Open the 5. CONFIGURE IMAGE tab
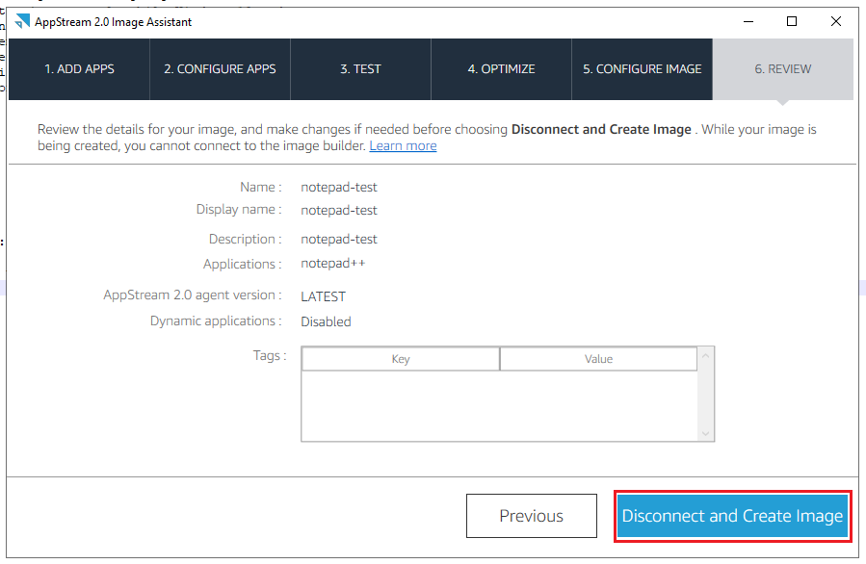Viewport: 866px width, 564px height. [643, 69]
